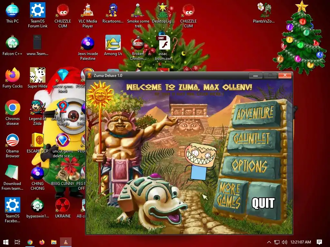Screen dimensions: 330x247
Task: Launch Super Hilda desktop icon
Action: [x=37, y=78]
